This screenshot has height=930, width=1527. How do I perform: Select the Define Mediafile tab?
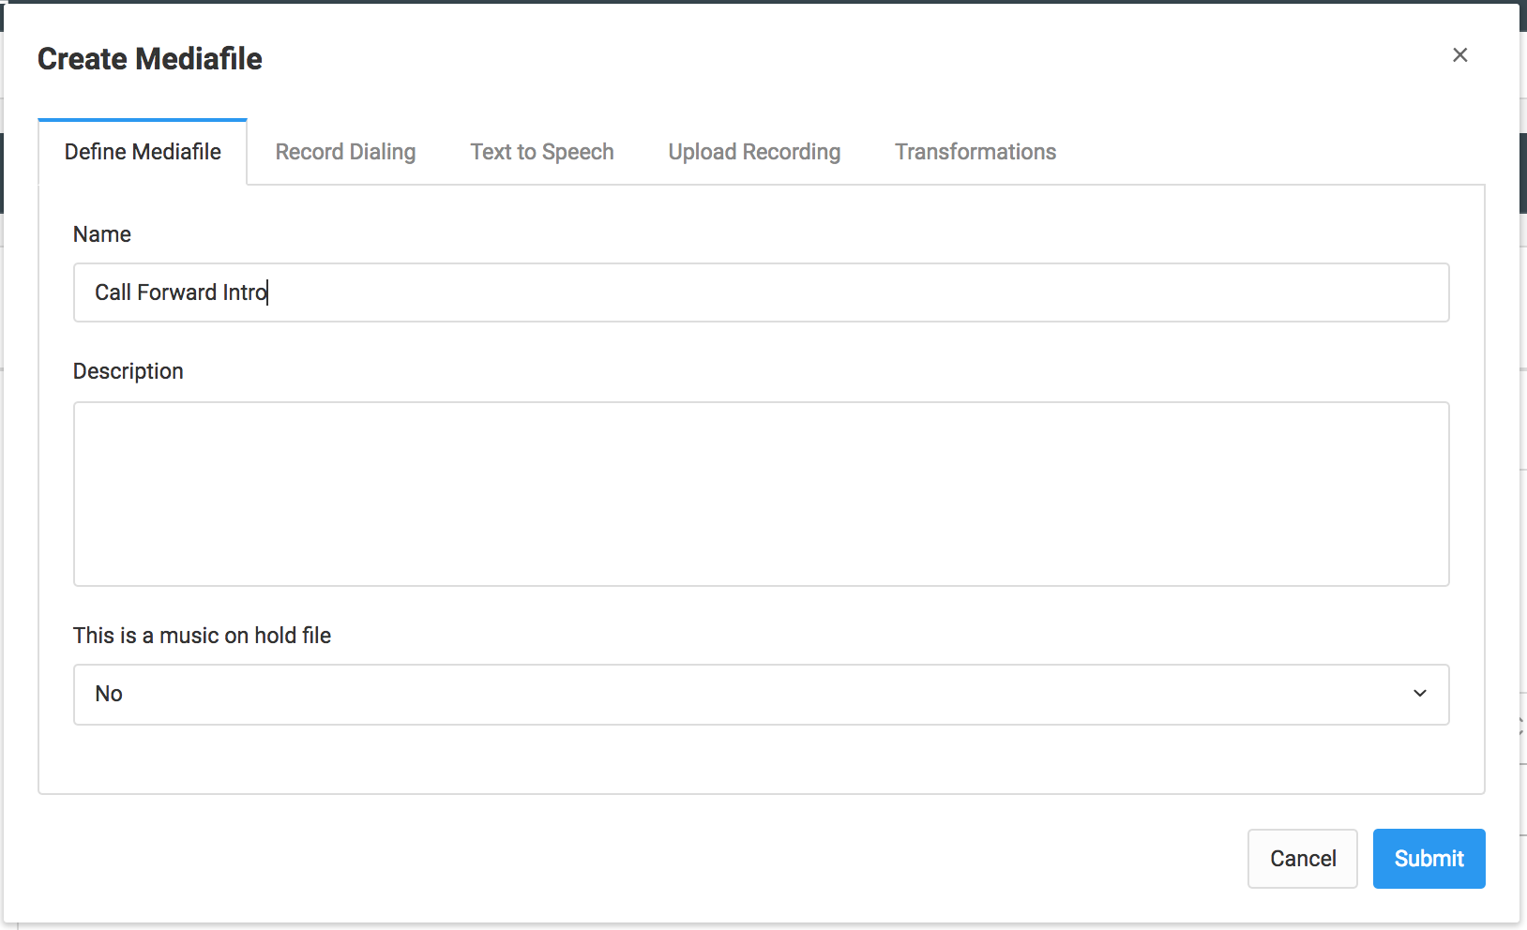click(143, 152)
